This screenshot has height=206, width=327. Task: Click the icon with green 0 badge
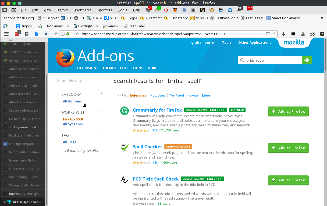click(158, 10)
